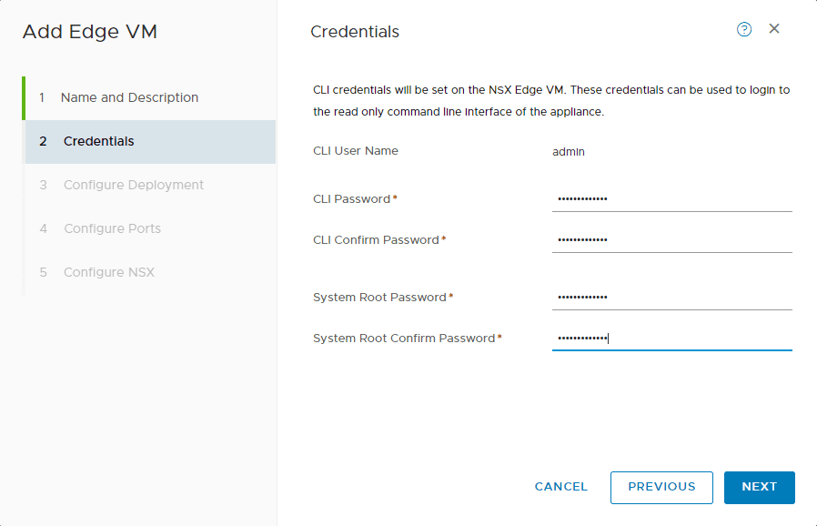The width and height of the screenshot is (817, 526).
Task: Open the Configure Ports step
Action: coord(112,228)
